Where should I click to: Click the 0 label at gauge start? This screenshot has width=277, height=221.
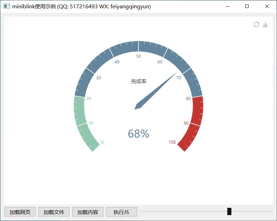coord(102,142)
